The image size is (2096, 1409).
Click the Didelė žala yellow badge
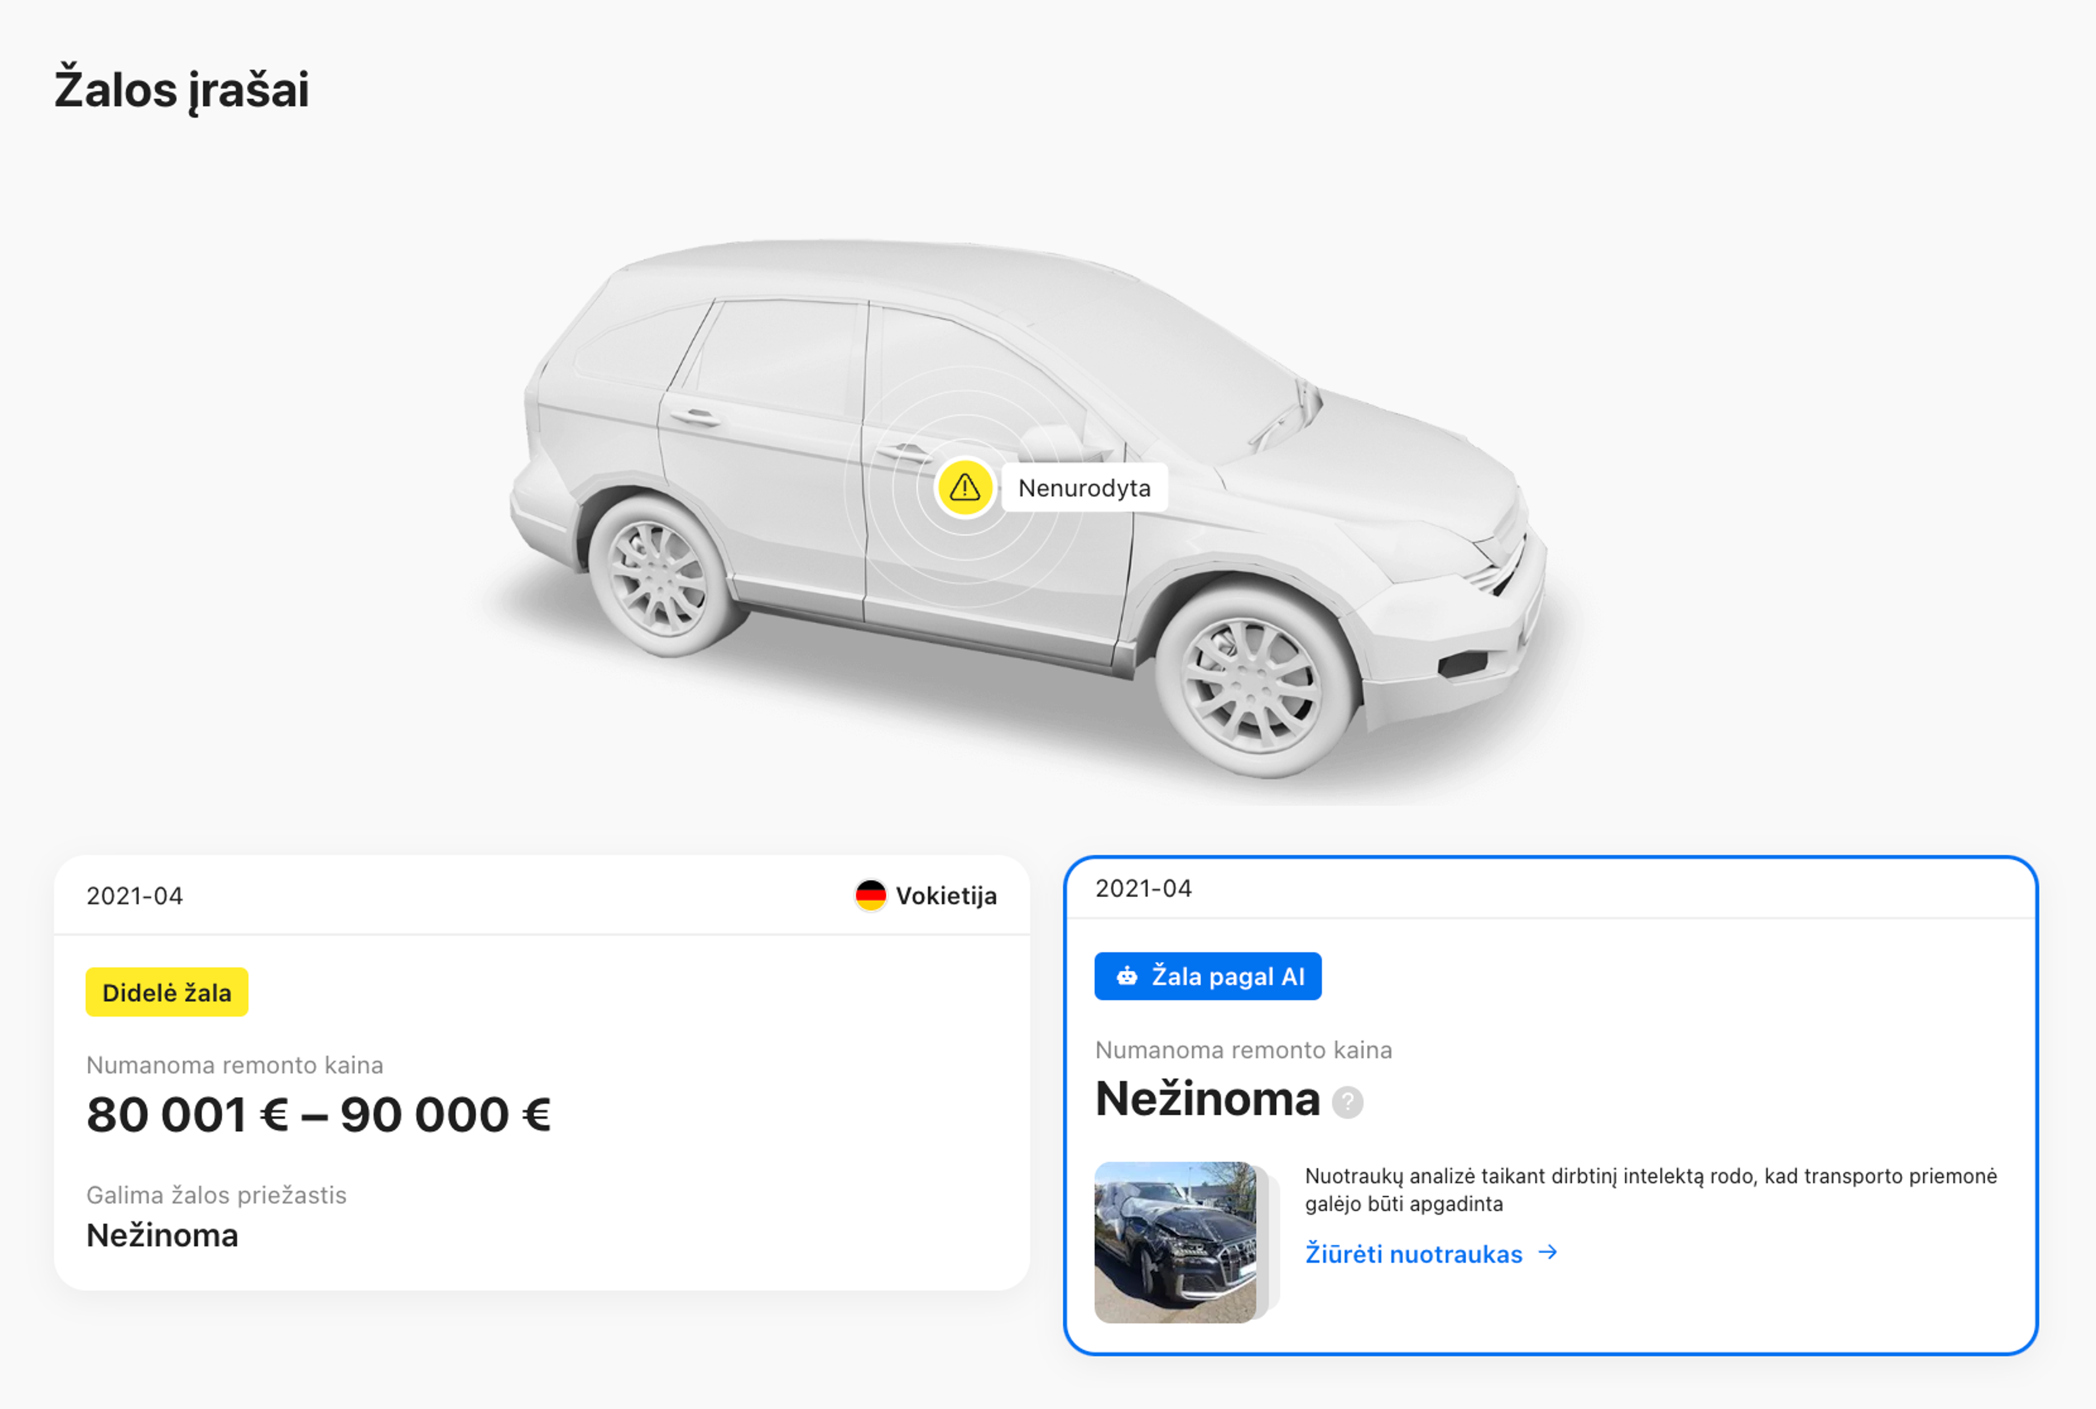pyautogui.click(x=167, y=992)
